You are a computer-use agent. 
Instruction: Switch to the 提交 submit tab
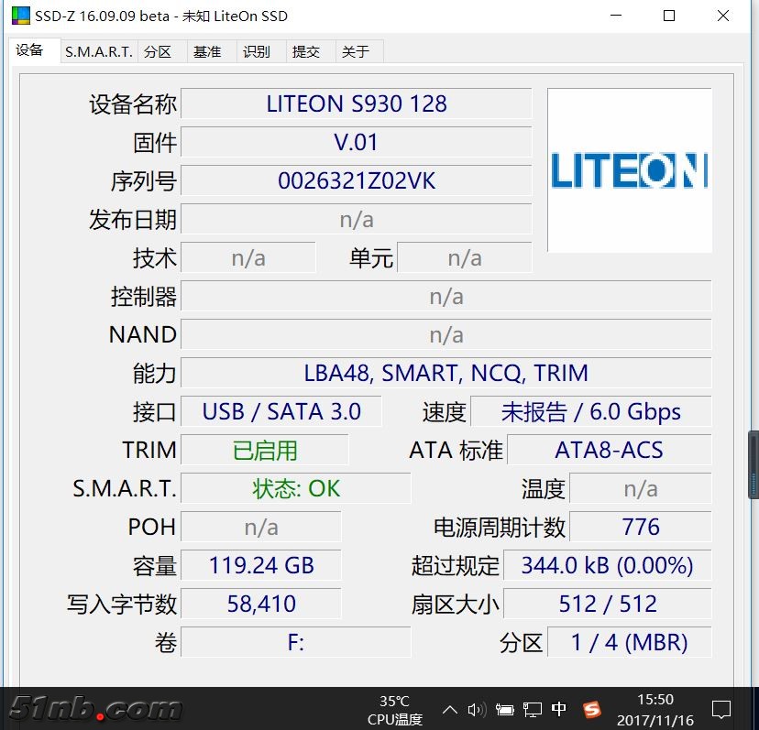(308, 51)
